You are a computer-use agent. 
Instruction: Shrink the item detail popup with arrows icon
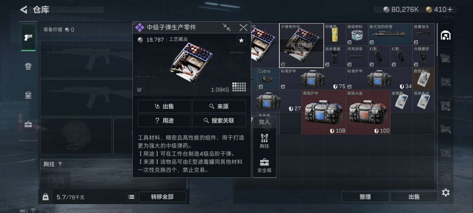(226, 28)
